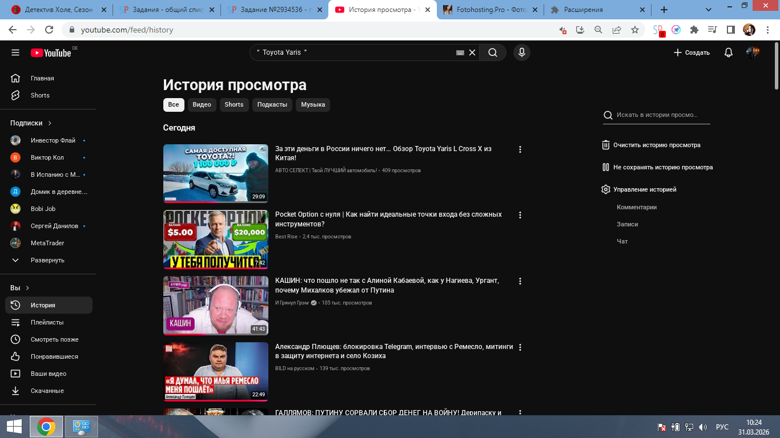Select the Все filter chip
The height and width of the screenshot is (438, 780).
point(174,105)
